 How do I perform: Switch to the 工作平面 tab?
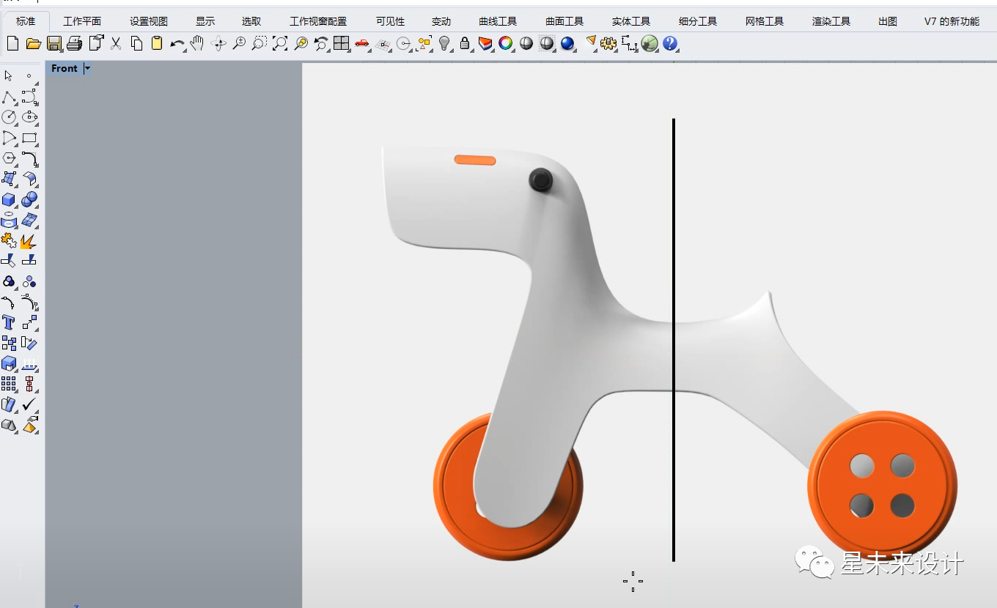tap(82, 21)
